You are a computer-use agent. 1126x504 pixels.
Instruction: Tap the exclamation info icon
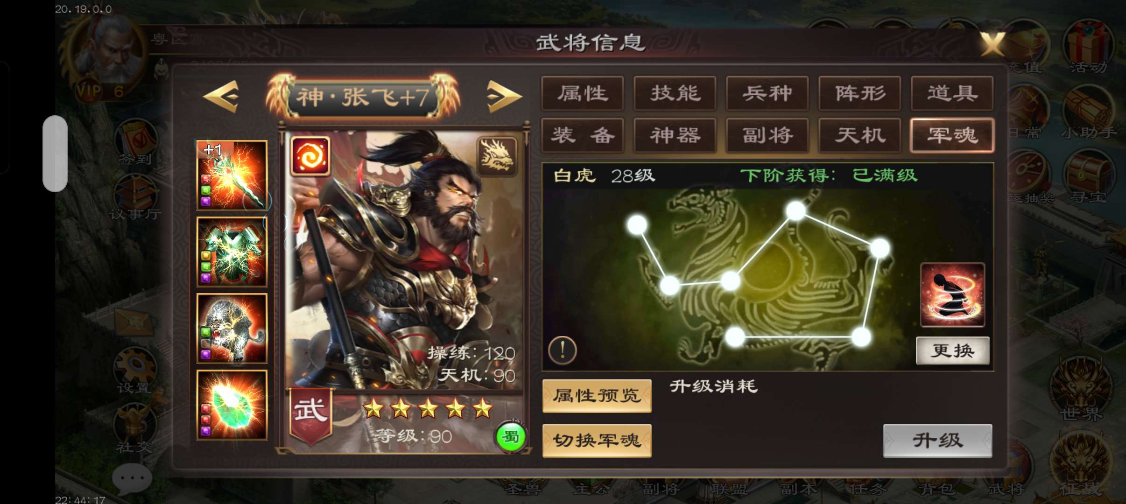click(x=563, y=350)
